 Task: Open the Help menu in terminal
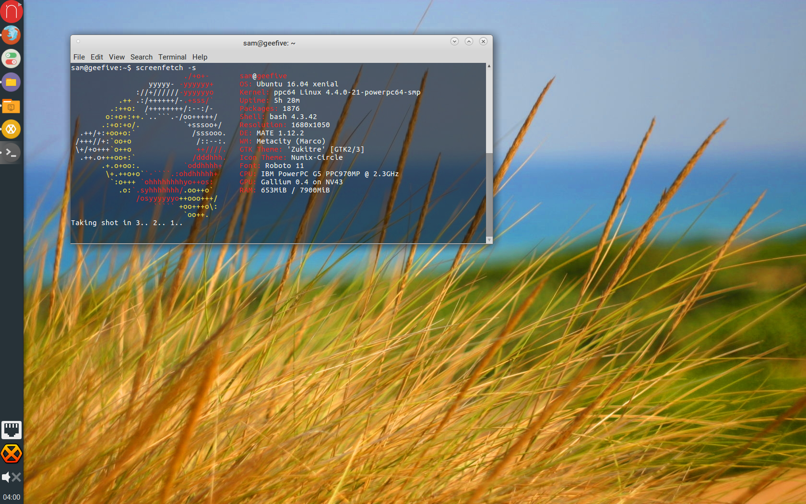point(200,57)
